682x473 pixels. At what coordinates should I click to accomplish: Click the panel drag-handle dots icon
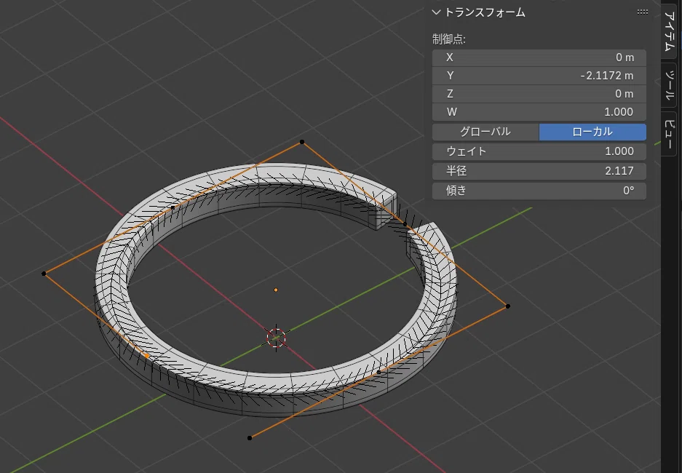[x=642, y=12]
